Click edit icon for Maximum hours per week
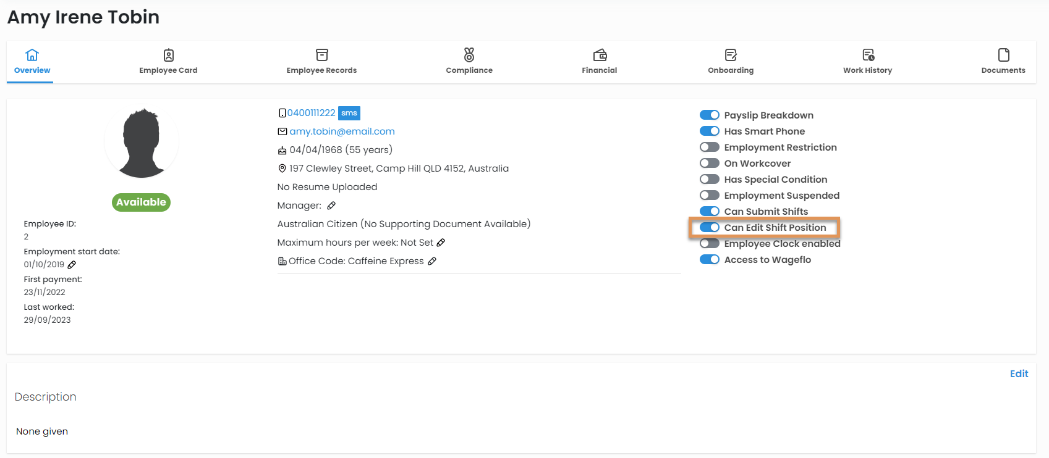Image resolution: width=1049 pixels, height=458 pixels. (x=441, y=243)
